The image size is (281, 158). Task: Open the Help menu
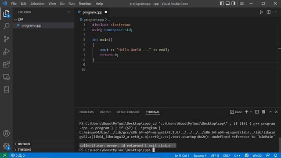coord(99,4)
